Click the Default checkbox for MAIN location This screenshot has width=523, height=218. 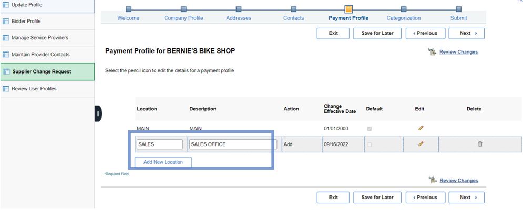(x=369, y=129)
